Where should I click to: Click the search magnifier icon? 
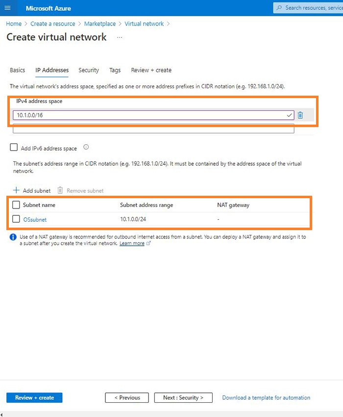point(279,8)
